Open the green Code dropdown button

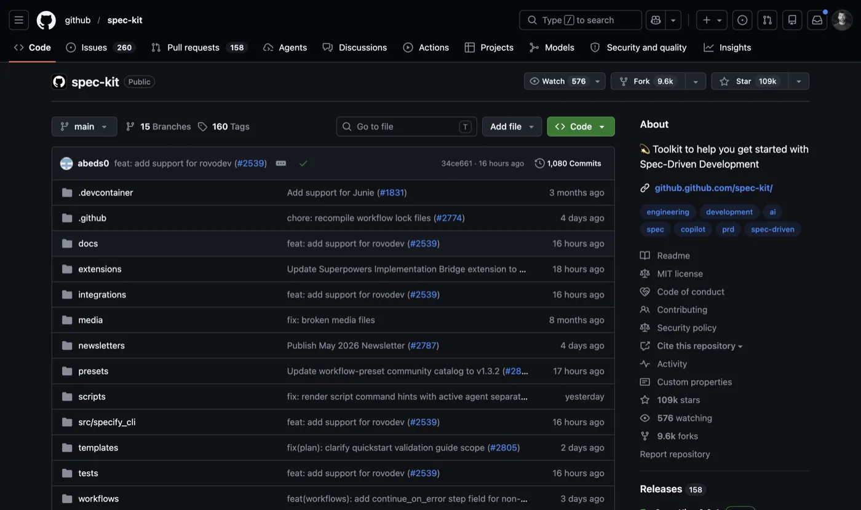581,127
